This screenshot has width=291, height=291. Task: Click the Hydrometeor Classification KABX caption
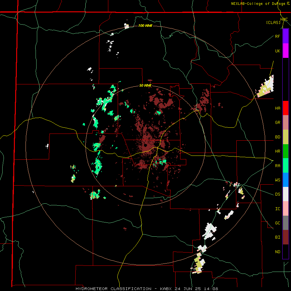coord(147,289)
